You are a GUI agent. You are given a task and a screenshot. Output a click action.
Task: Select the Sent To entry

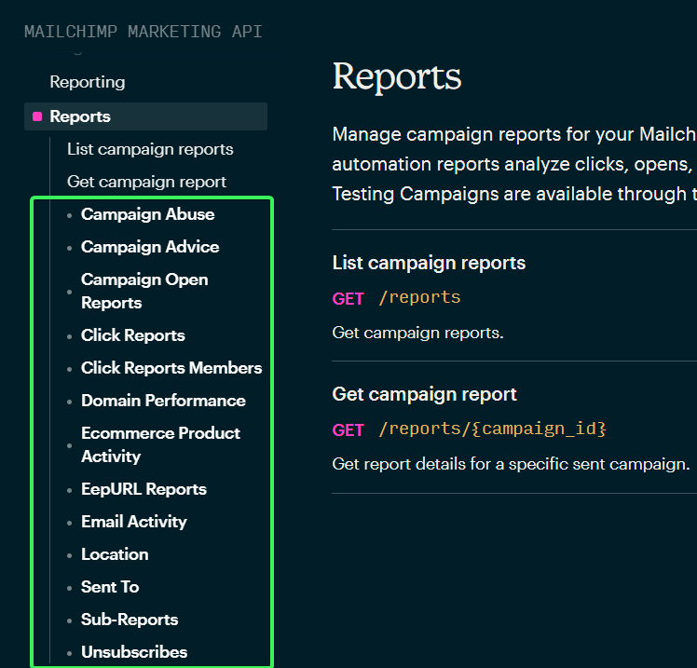coord(110,587)
